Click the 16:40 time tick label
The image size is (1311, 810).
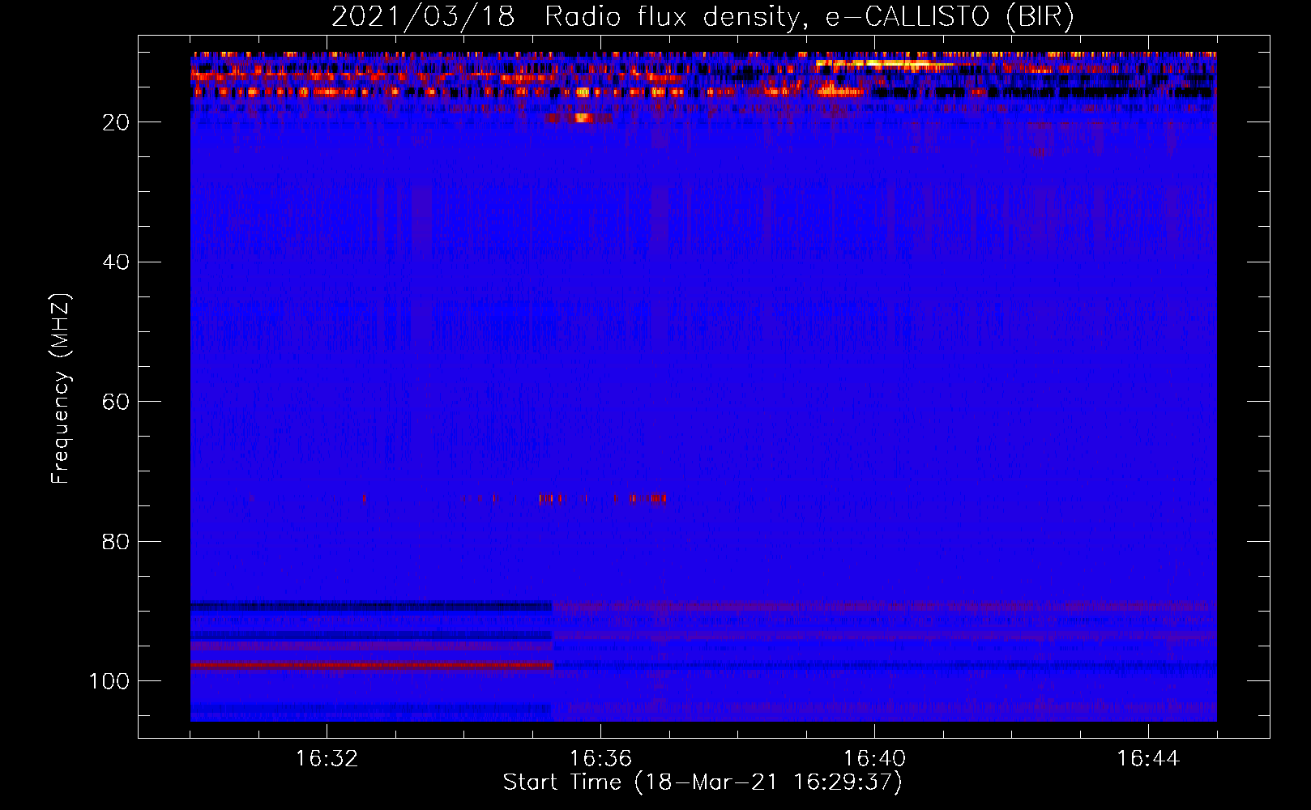[x=874, y=759]
